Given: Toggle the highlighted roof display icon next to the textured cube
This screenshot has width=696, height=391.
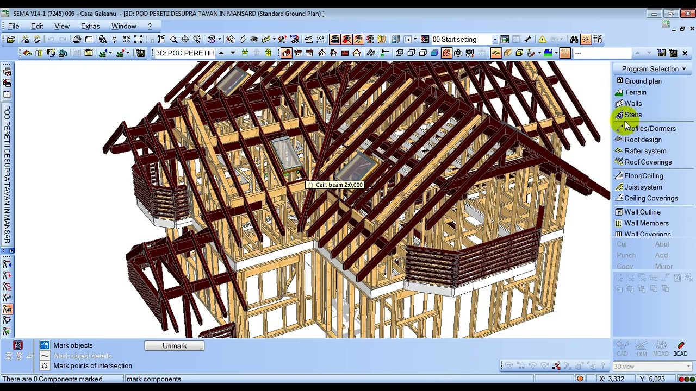Looking at the screenshot, I should click(x=495, y=53).
